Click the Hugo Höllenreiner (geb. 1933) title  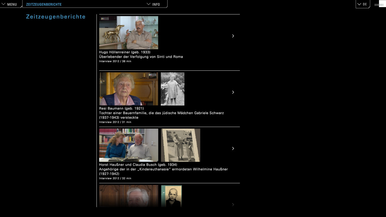click(x=125, y=52)
